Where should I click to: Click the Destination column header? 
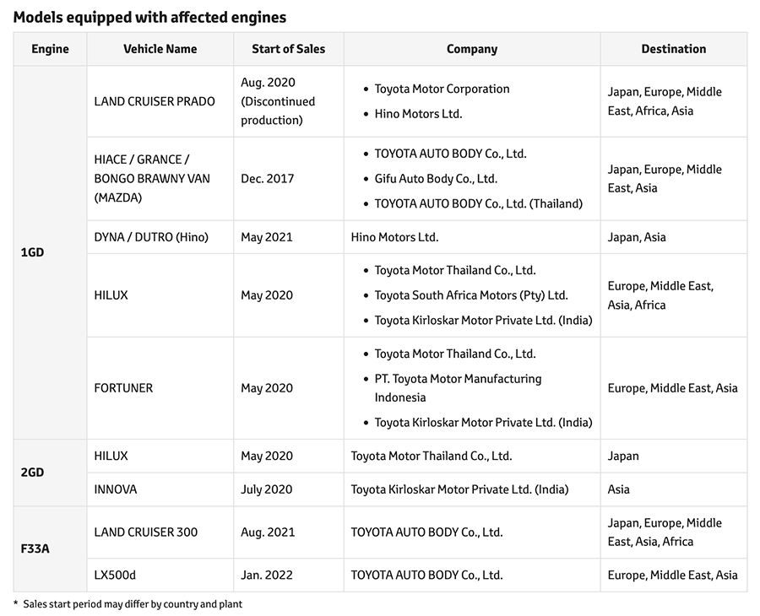coord(673,49)
